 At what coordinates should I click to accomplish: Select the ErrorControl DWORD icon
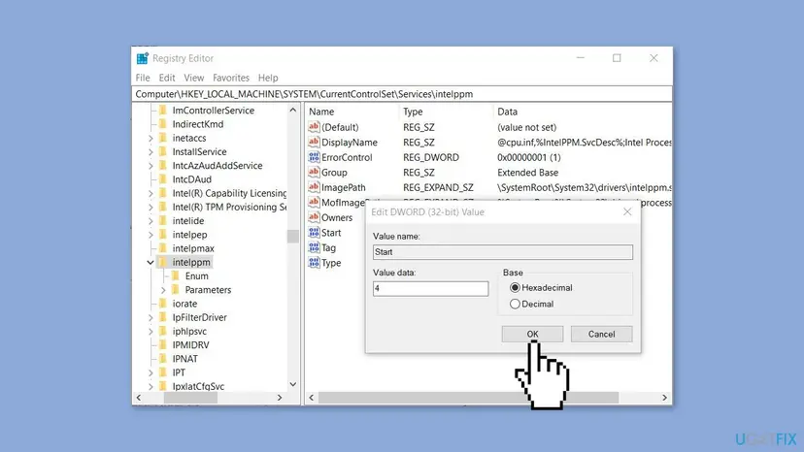pyautogui.click(x=314, y=157)
